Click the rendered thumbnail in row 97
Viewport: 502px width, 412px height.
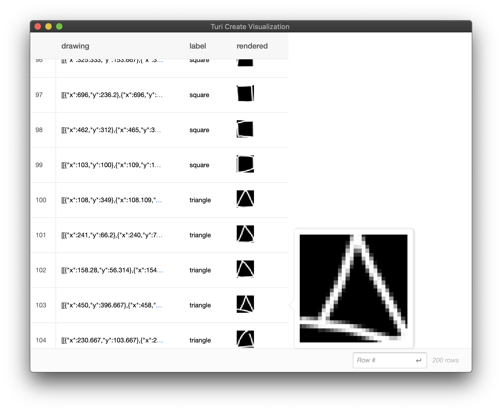pos(245,93)
